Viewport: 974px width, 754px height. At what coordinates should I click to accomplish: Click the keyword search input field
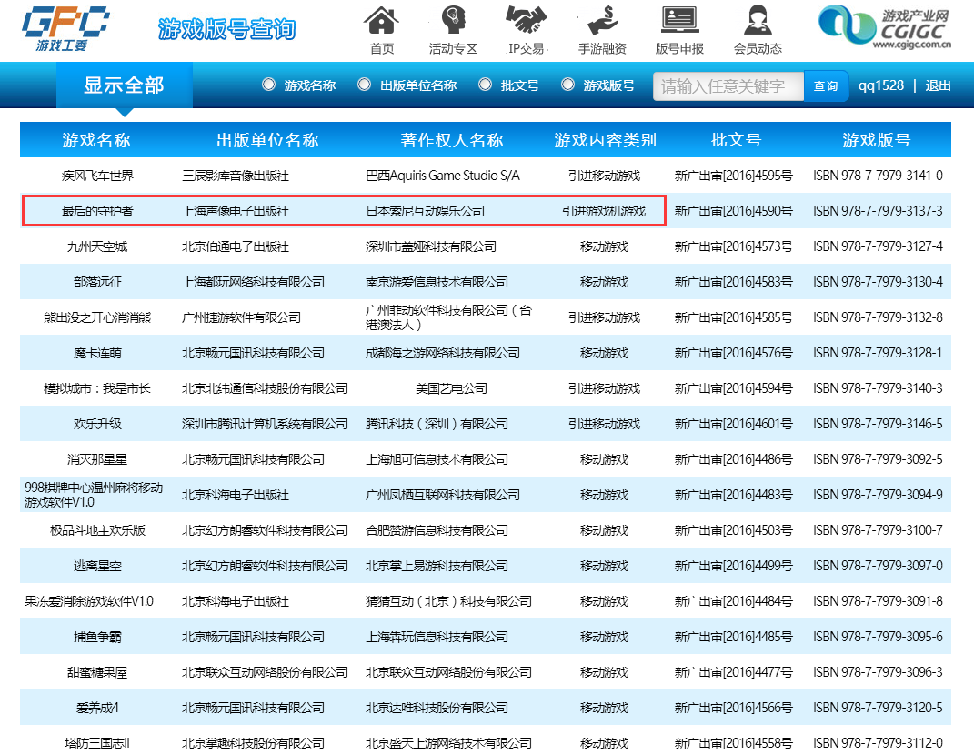point(728,86)
